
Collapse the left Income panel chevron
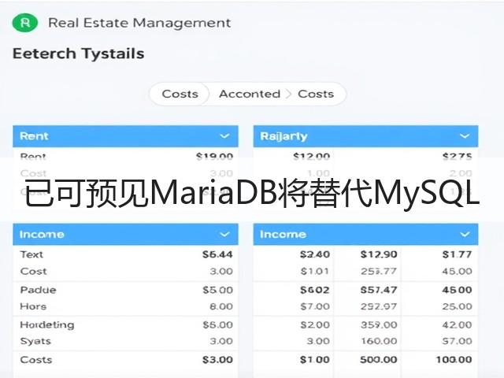pyautogui.click(x=224, y=235)
